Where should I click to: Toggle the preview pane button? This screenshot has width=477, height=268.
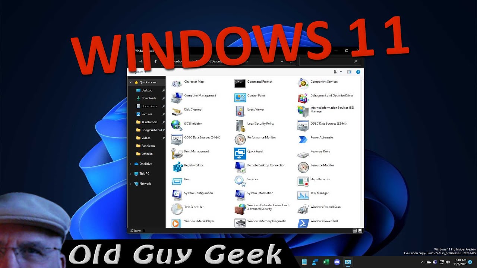point(349,72)
